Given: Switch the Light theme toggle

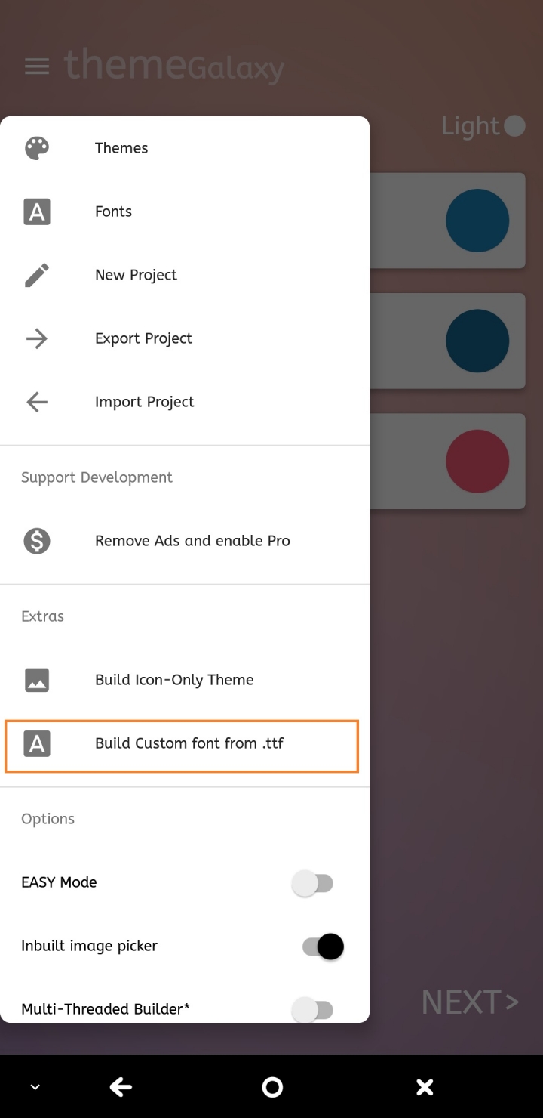Looking at the screenshot, I should point(514,126).
